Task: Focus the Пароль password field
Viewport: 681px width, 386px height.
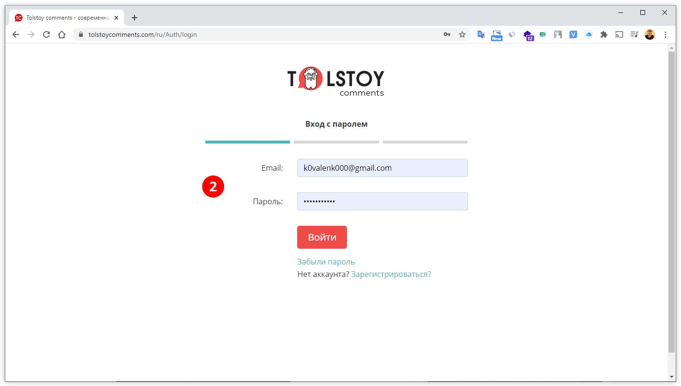Action: click(382, 201)
